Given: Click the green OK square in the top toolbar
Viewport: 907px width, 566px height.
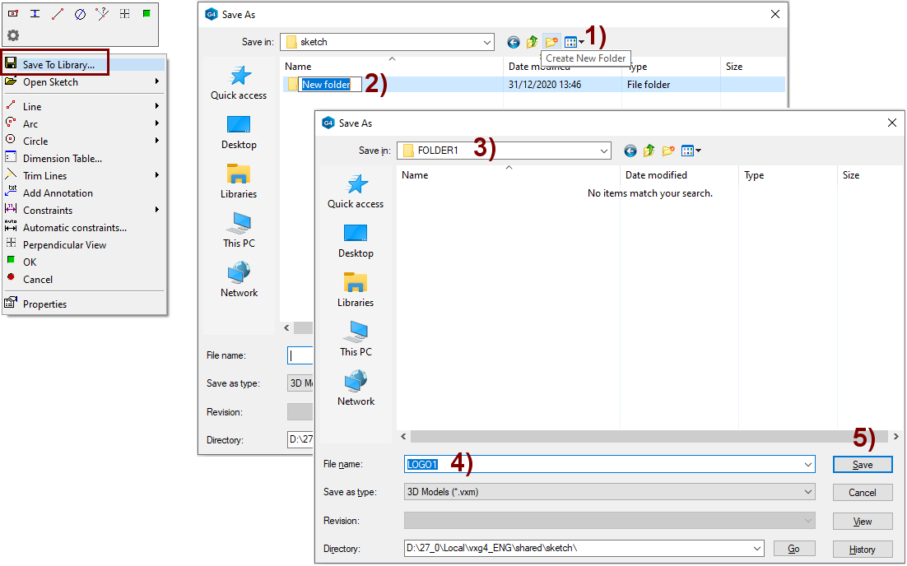Looking at the screenshot, I should 147,14.
